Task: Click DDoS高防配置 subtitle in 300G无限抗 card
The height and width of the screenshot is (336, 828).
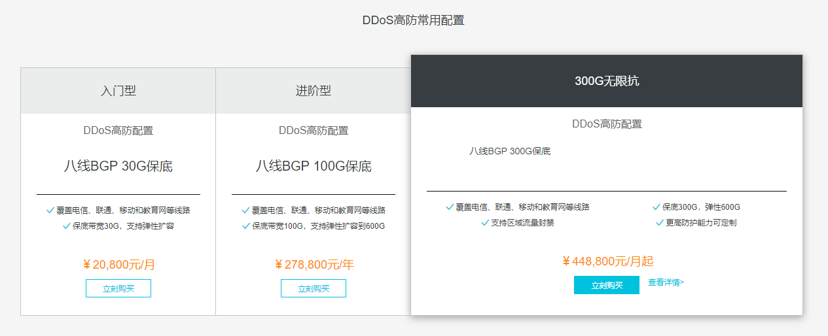Action: (x=607, y=124)
